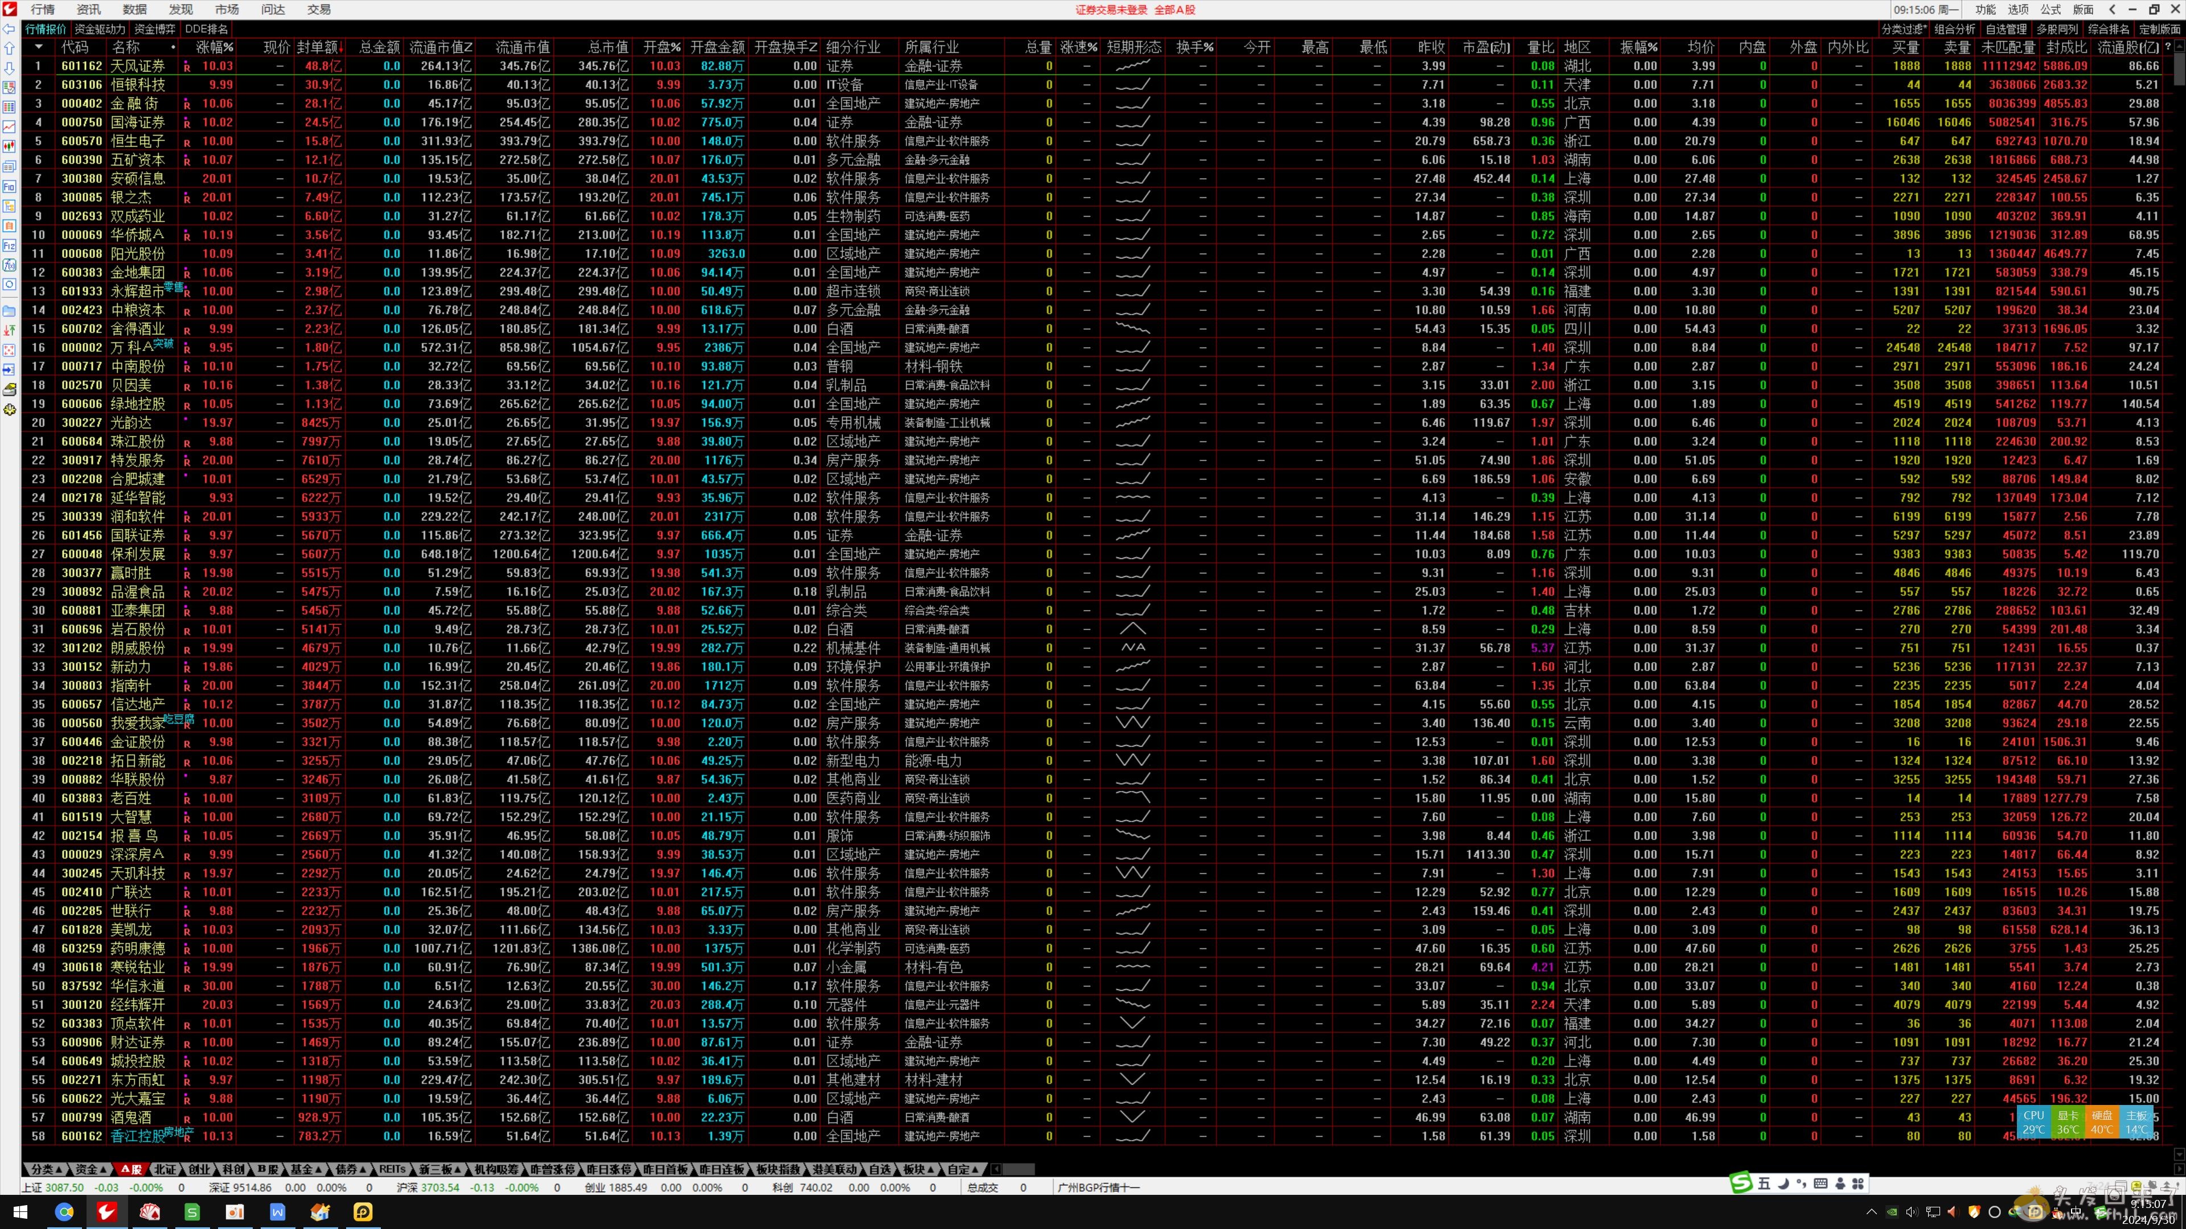2186x1229 pixels.
Task: Click 定制版面 button
Action: click(x=2160, y=29)
